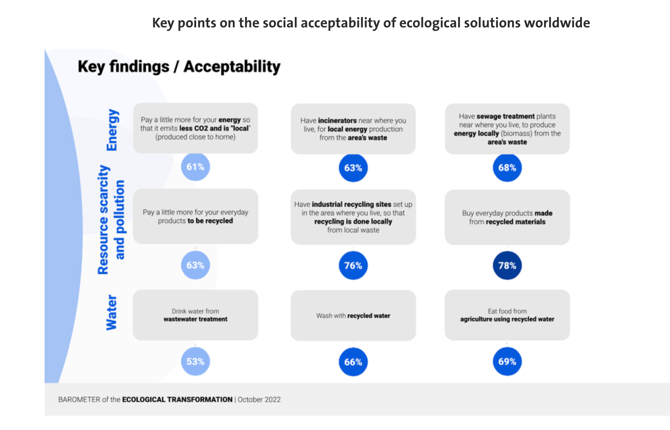This screenshot has width=670, height=430.
Task: Click the light blue 63% circle for recycled products
Action: (195, 265)
